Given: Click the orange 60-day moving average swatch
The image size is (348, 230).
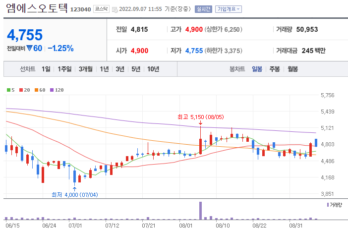Looking at the screenshot, I should pos(37,90).
